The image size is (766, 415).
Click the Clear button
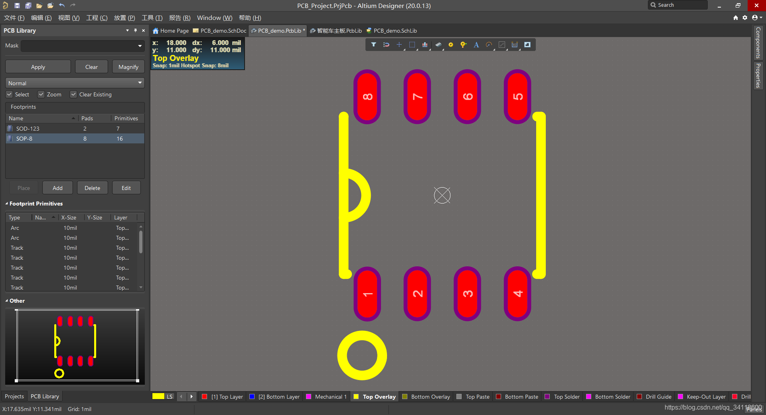91,67
